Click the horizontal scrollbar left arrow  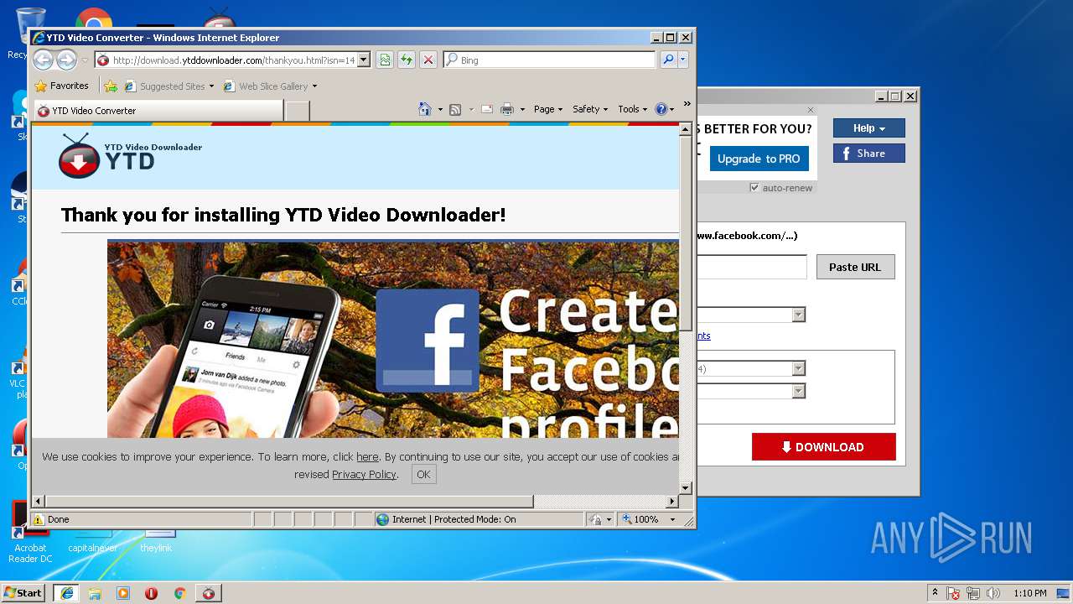pos(38,502)
